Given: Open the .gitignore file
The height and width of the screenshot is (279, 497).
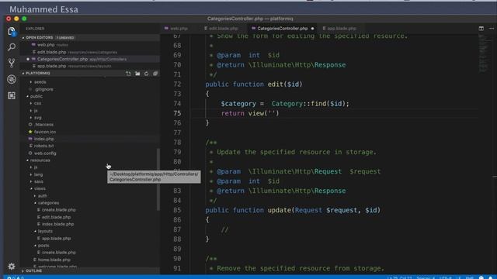Looking at the screenshot, I should point(43,89).
